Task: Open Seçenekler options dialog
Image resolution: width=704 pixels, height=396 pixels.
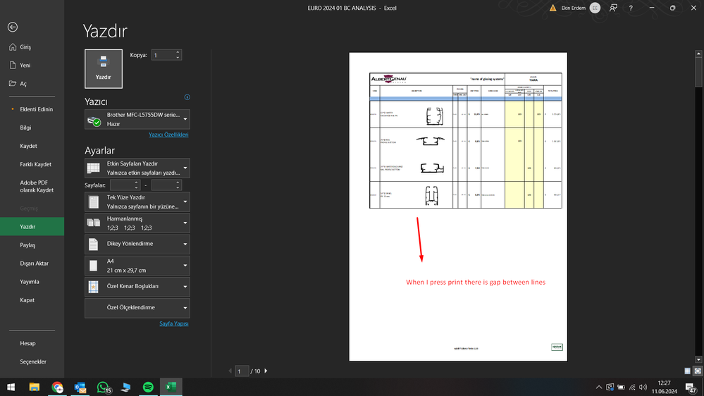Action: click(x=32, y=362)
